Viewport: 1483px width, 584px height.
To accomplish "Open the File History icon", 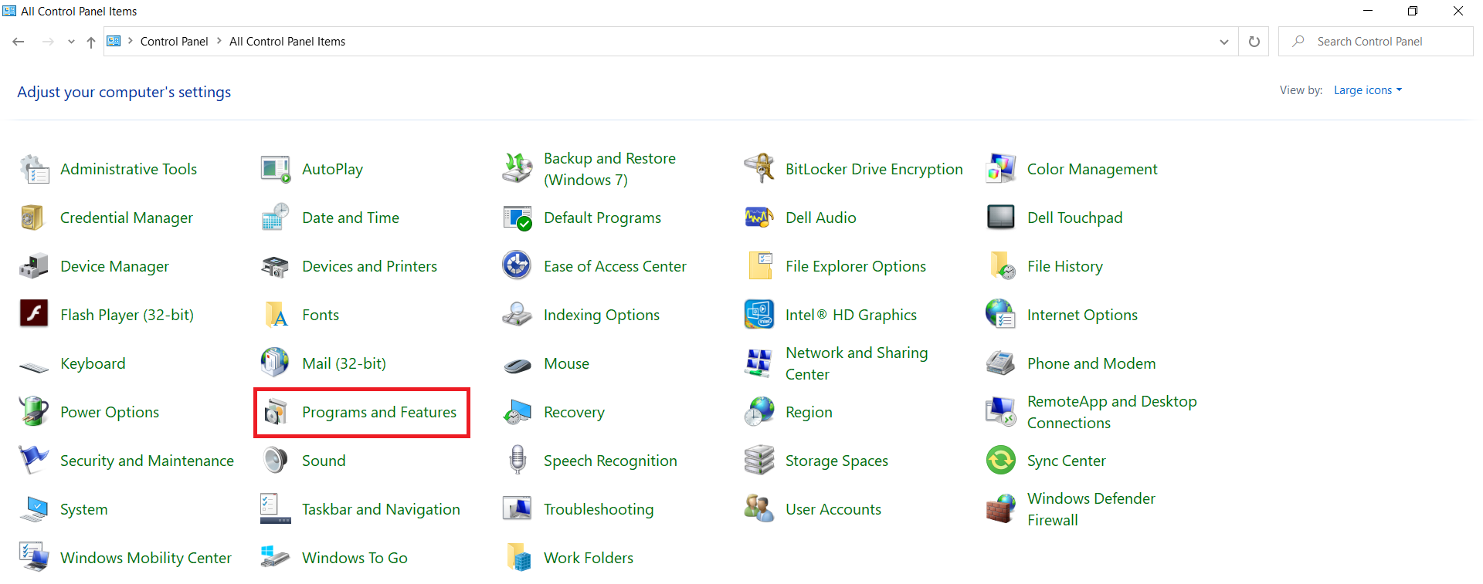I will point(1001,266).
